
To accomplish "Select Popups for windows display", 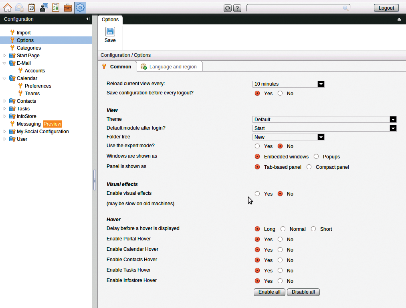I will 316,156.
